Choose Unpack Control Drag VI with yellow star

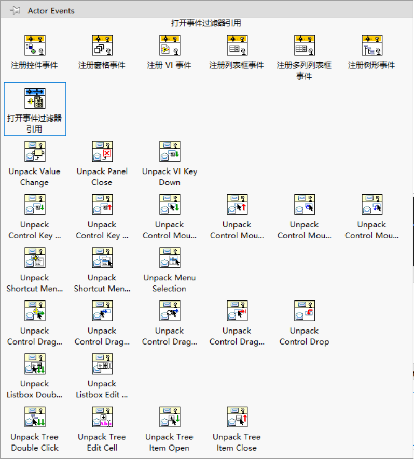[35, 311]
